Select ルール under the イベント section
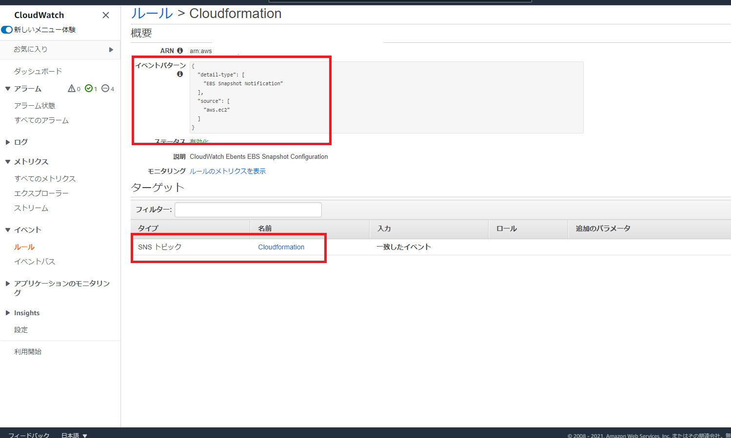Viewport: 731px width, 438px height. [x=24, y=247]
